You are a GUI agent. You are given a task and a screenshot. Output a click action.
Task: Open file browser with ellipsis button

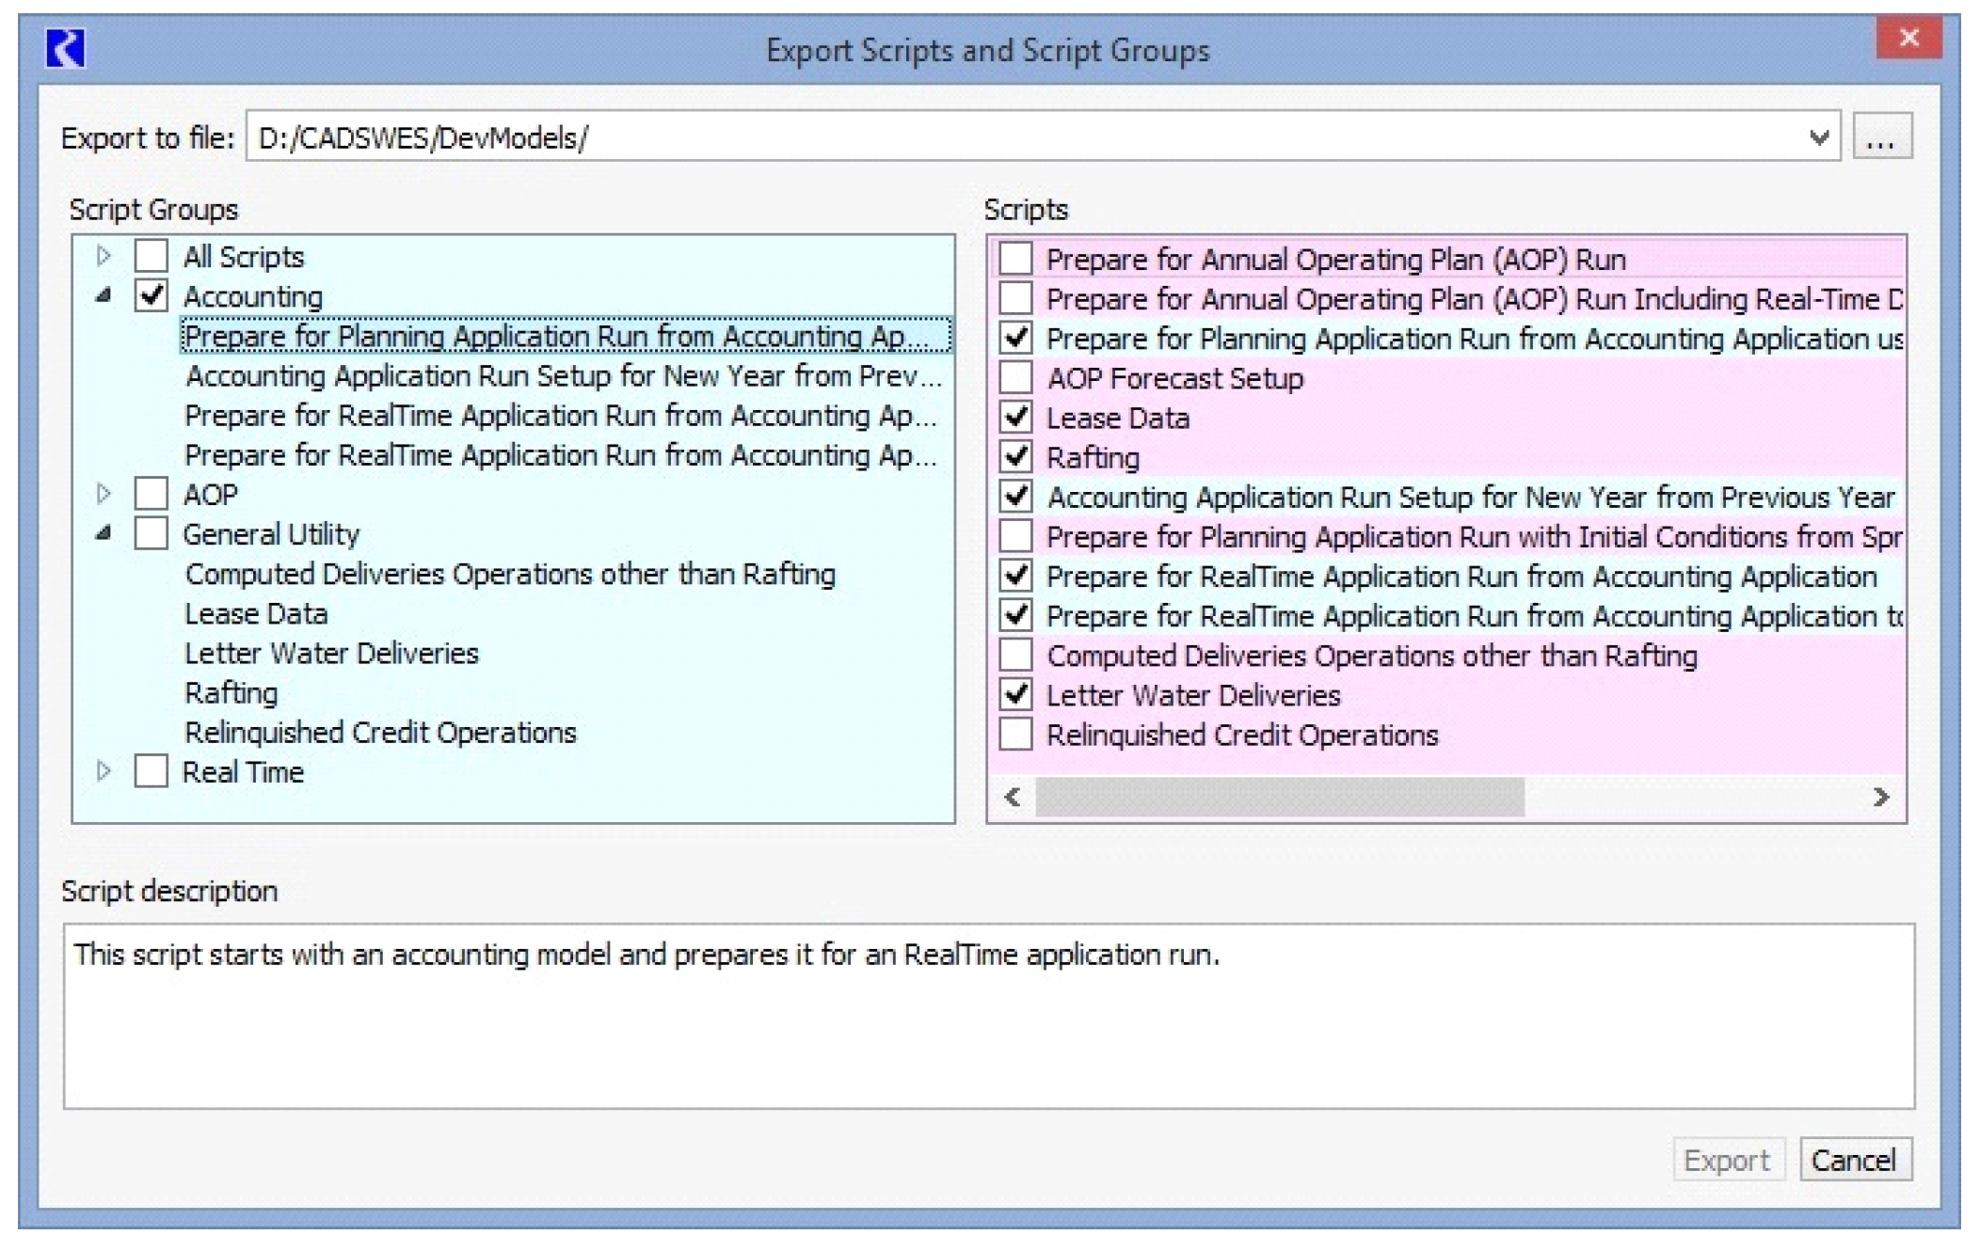[x=1881, y=137]
